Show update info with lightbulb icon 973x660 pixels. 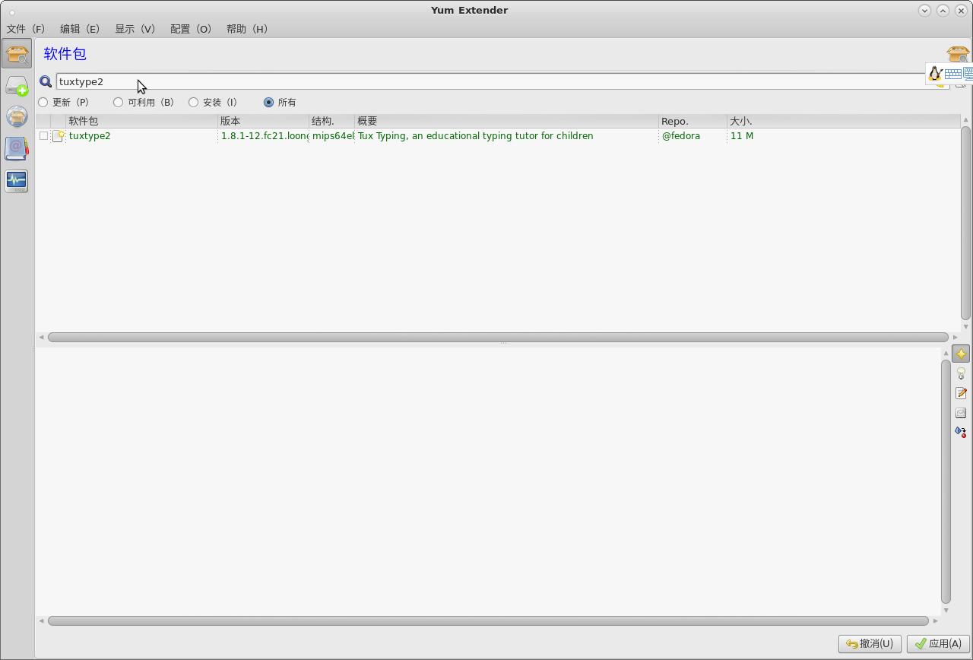(x=961, y=373)
